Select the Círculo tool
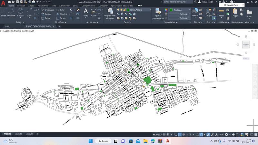Viewport: 258px width, 145px height. pos(20,12)
